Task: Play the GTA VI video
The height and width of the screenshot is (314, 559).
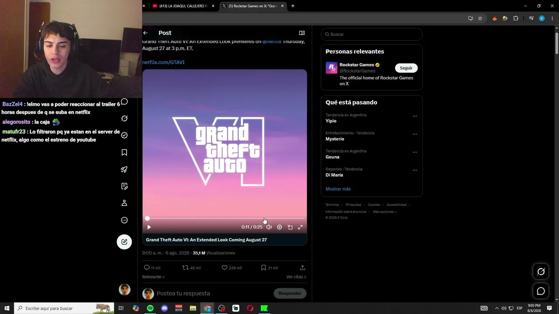Action: [149, 227]
